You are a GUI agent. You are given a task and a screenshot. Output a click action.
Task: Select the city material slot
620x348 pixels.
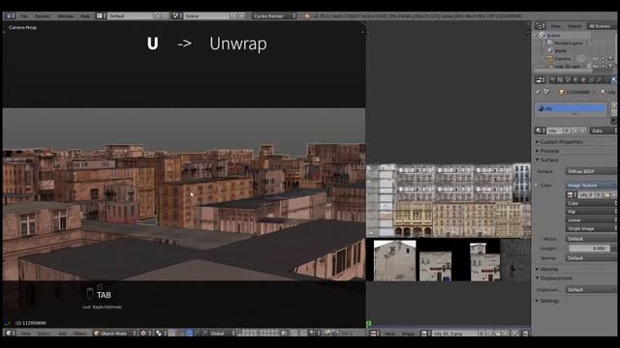pos(571,108)
